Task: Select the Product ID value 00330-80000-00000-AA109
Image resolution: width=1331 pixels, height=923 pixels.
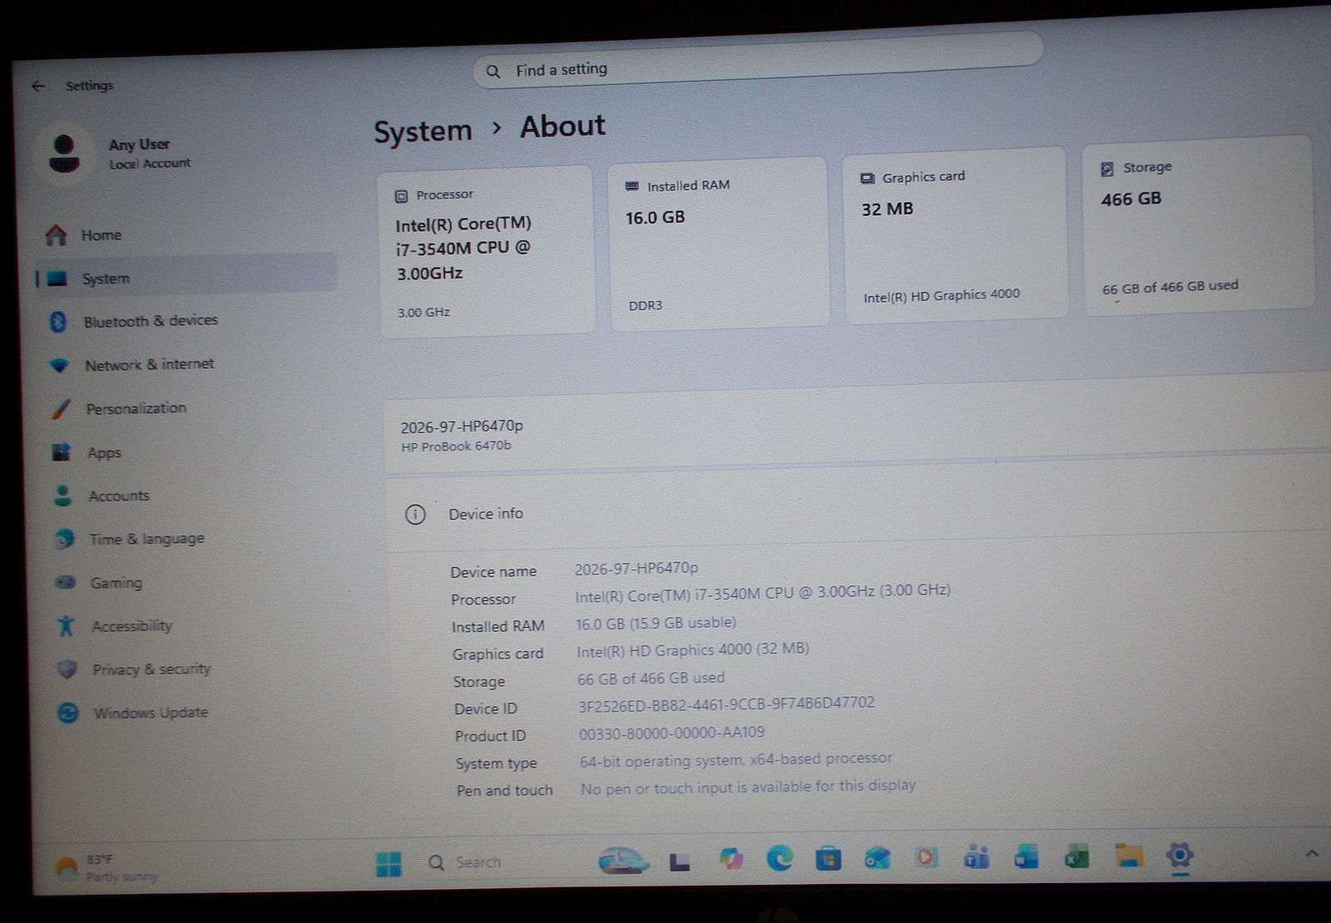Action: pyautogui.click(x=671, y=733)
